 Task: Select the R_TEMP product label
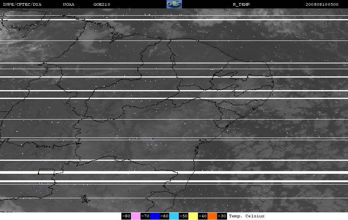click(x=241, y=5)
